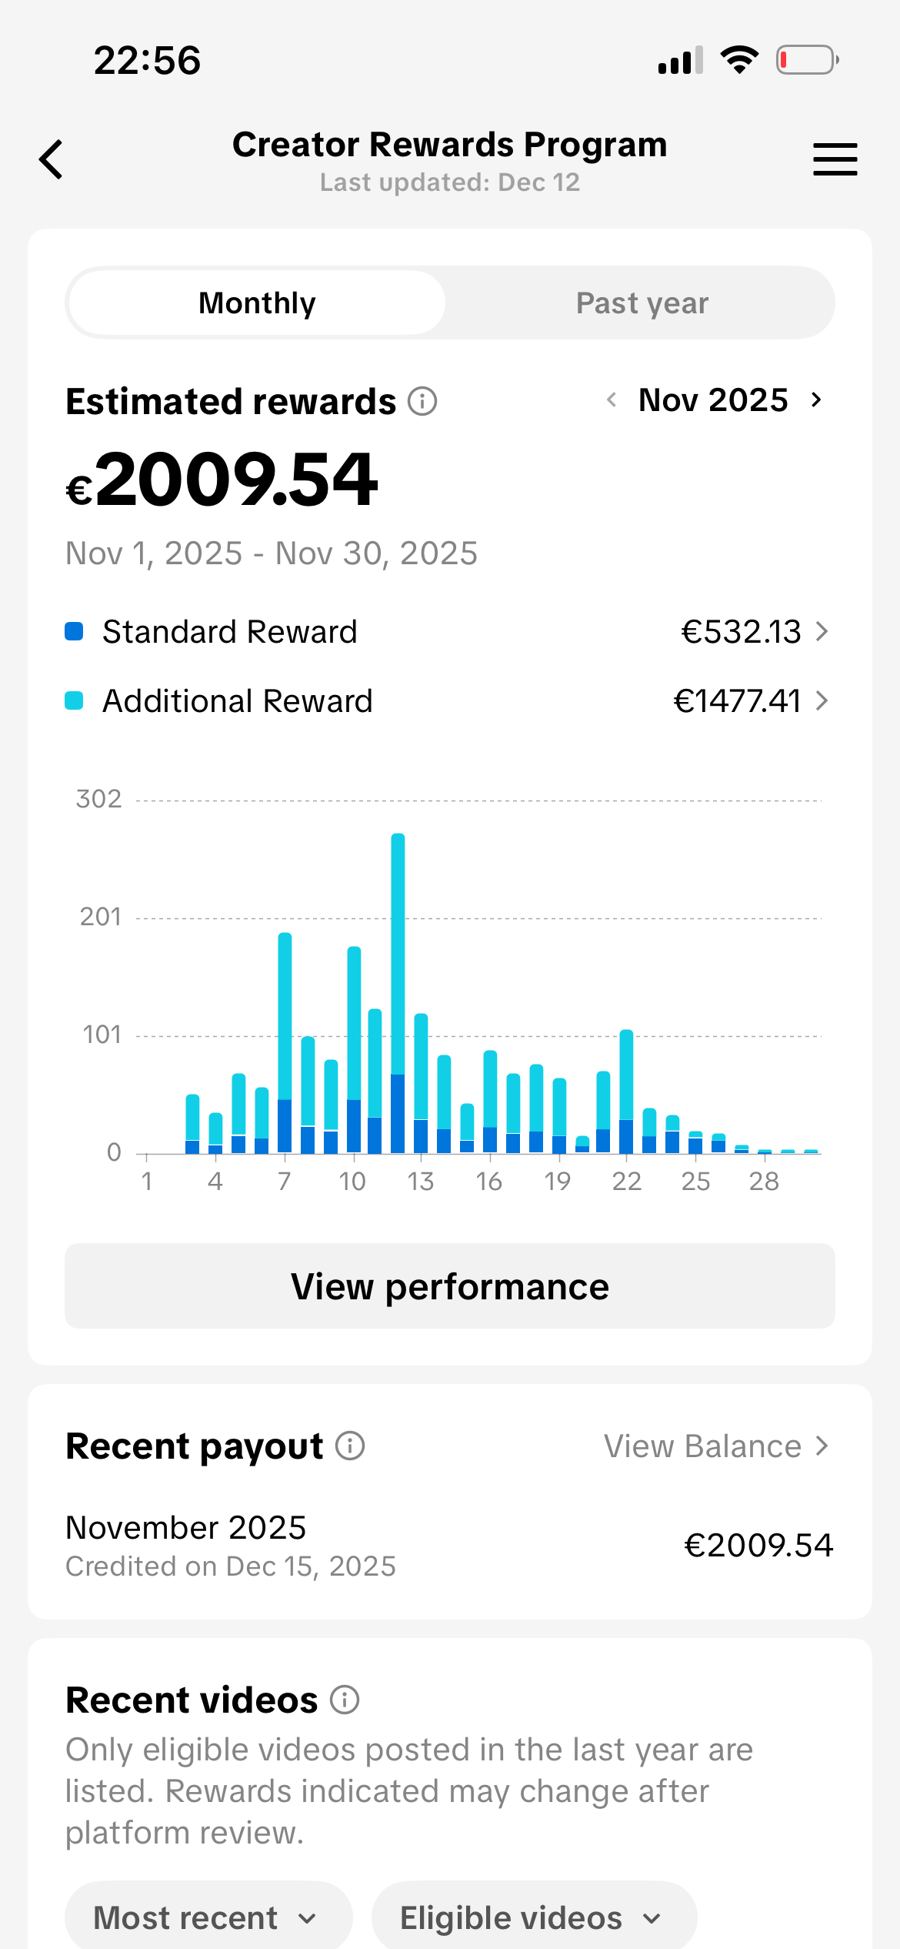Switch to the Monthly tab

[257, 303]
